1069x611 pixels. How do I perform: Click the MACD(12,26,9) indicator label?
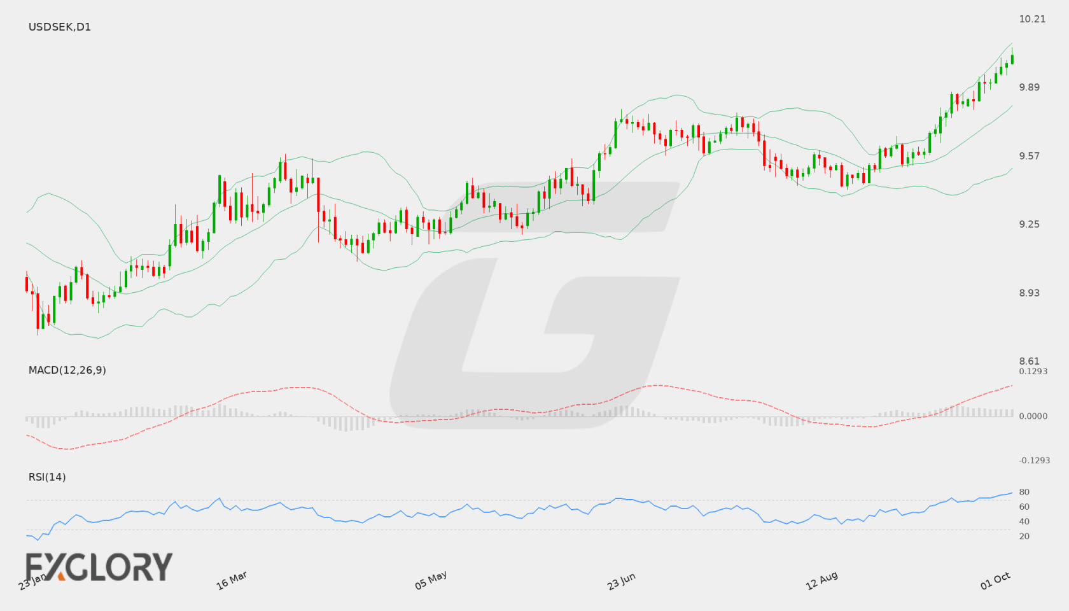(x=67, y=370)
